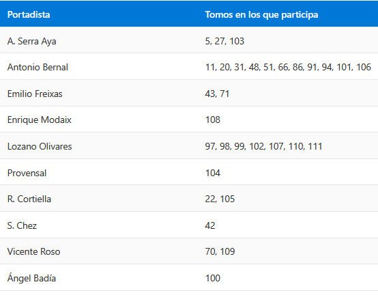The image size is (378, 306).
Task: Click the Provensal name cell
Action: click(27, 173)
